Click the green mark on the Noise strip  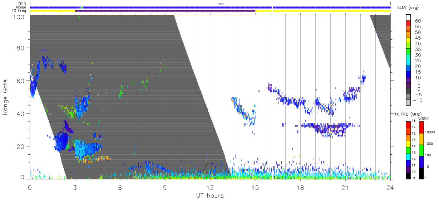[82, 7]
